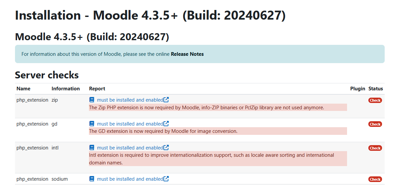This screenshot has height=185, width=407.
Task: Click external-link icon in the sodium row
Action: (x=166, y=179)
